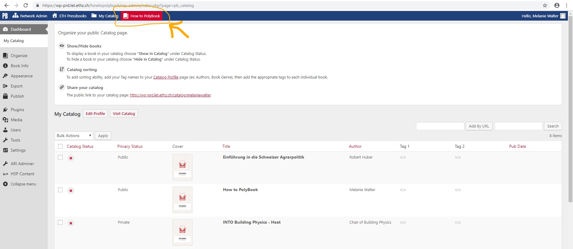The height and width of the screenshot is (249, 573).
Task: Open Users from the sidebar
Action: (x=16, y=130)
